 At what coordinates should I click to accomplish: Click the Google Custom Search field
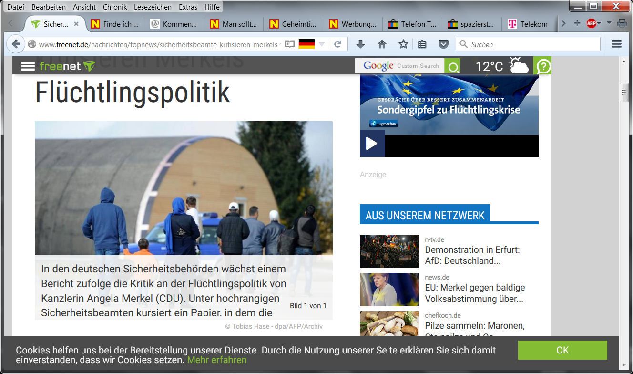(x=399, y=66)
